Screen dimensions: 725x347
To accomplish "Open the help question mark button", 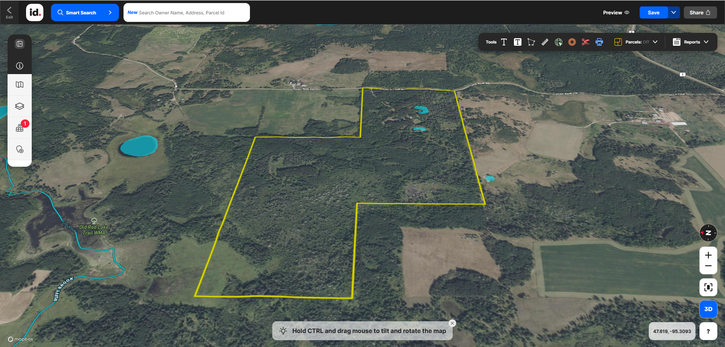I will (708, 331).
